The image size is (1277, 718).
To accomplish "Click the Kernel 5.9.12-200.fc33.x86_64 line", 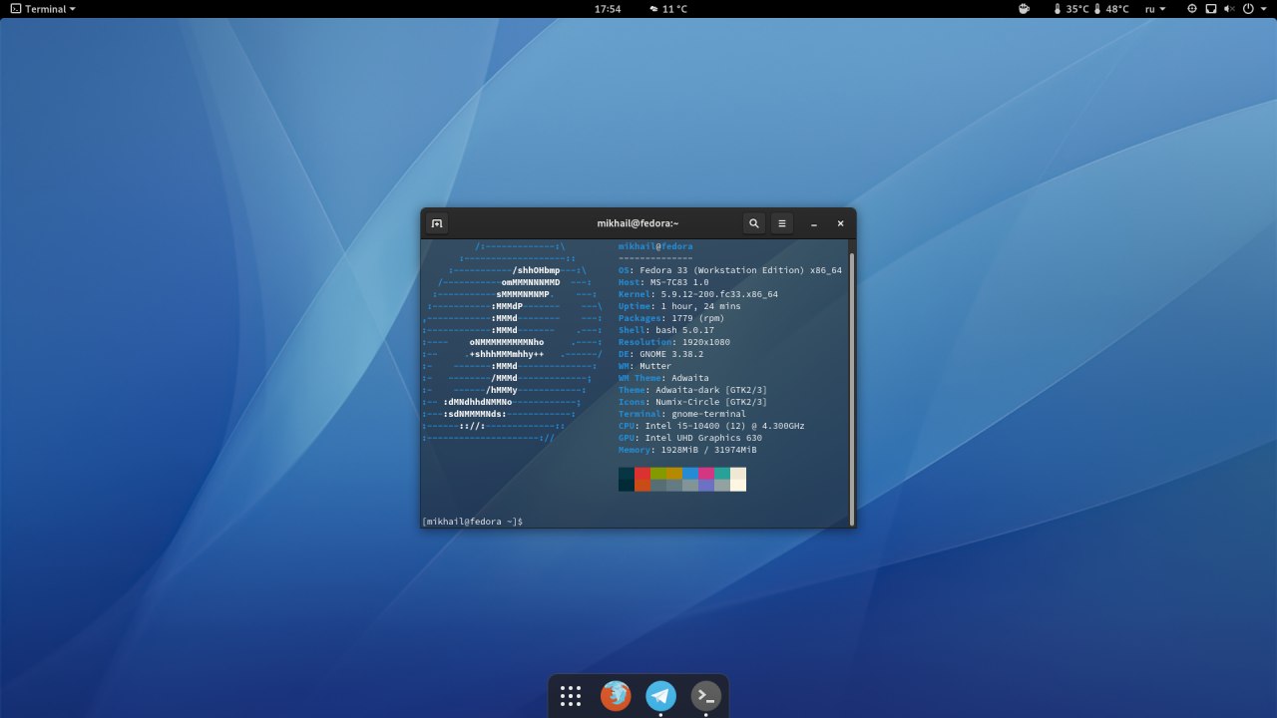I will coord(698,294).
